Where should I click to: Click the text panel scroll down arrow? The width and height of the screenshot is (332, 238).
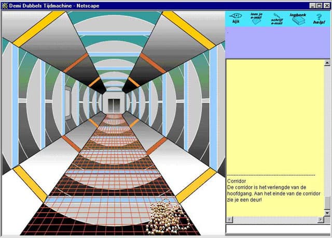tap(327, 213)
